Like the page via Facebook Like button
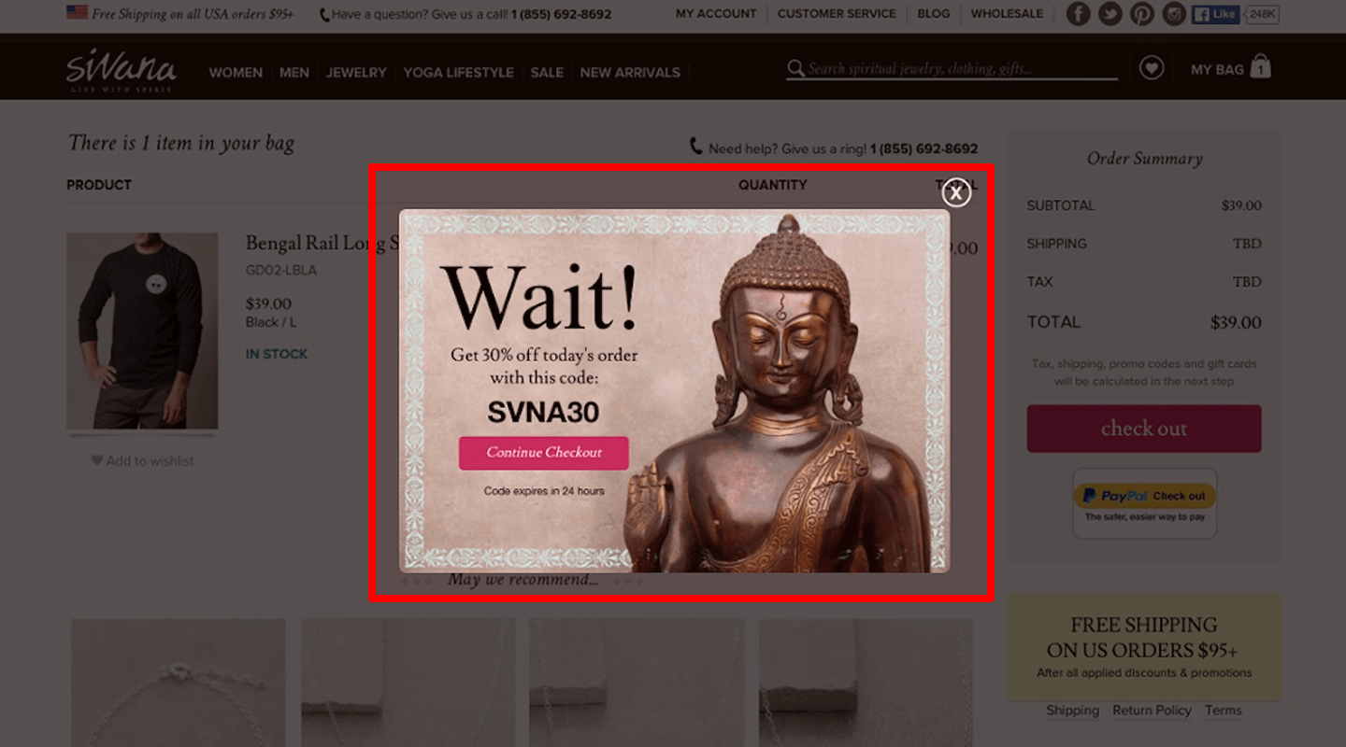 click(x=1214, y=14)
